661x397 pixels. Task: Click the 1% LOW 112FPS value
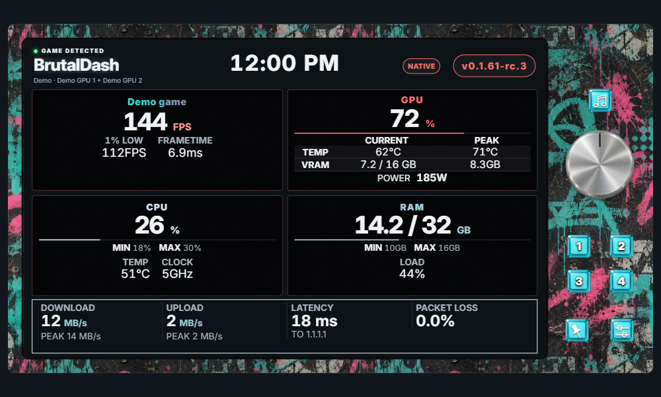click(124, 153)
